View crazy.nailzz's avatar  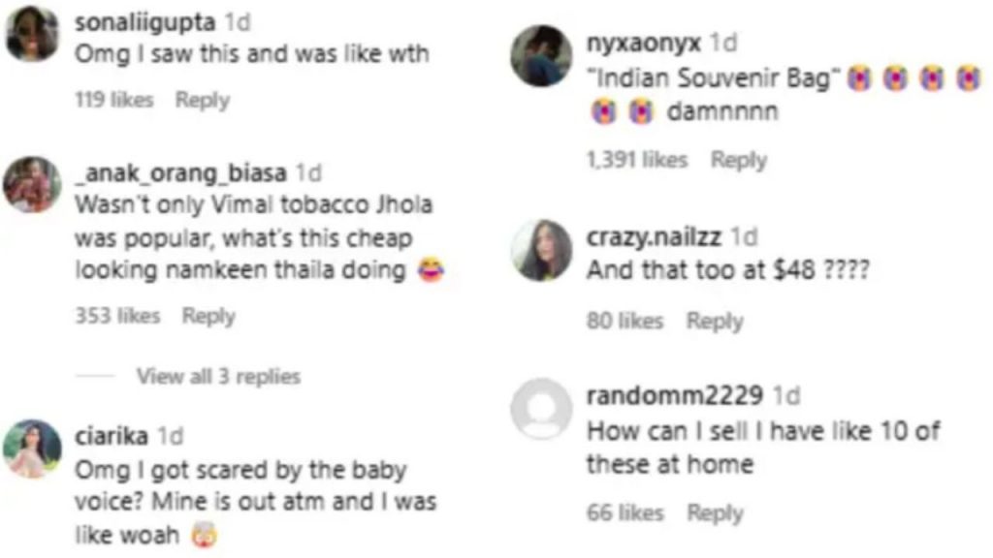[x=541, y=250]
